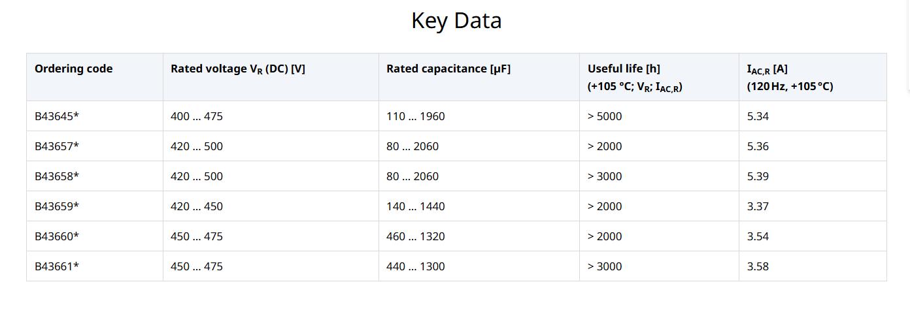This screenshot has width=910, height=314.
Task: Click the 460 ... 1320 capacitance value
Action: pos(416,236)
